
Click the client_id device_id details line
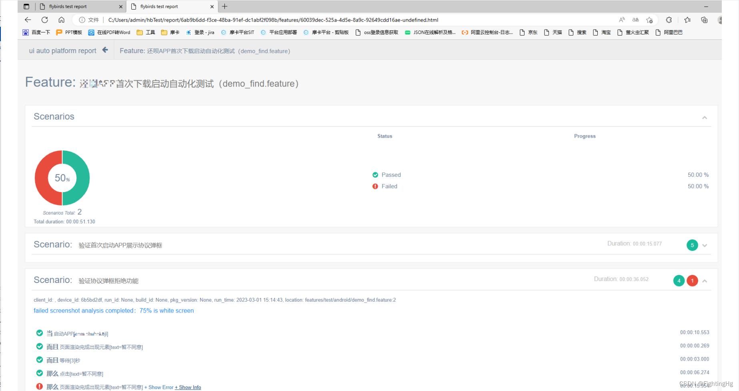[x=215, y=300]
